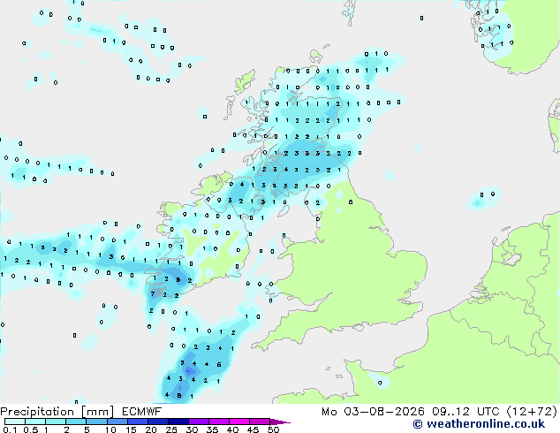560x433 pixels.
Task: Select the 5–10 mm legend color box
Action: click(96, 422)
